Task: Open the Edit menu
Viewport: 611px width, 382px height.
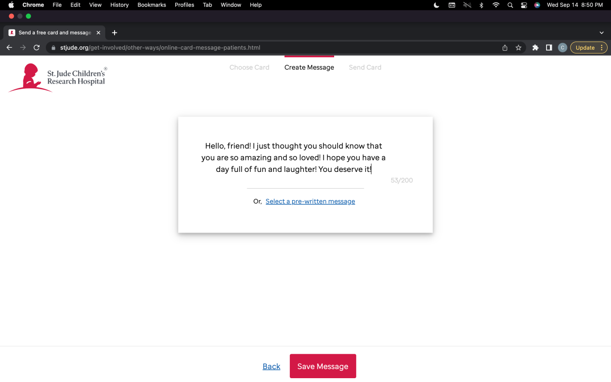Action: 75,5
